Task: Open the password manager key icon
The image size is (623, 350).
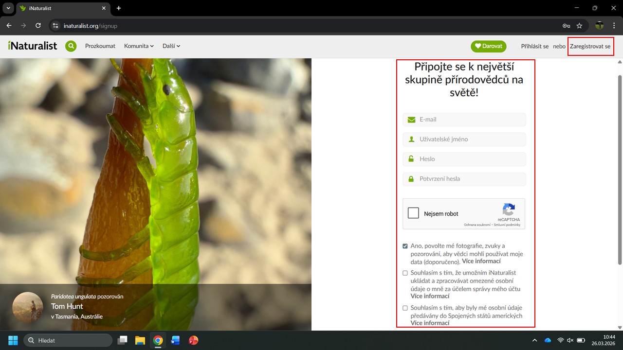Action: point(566,26)
